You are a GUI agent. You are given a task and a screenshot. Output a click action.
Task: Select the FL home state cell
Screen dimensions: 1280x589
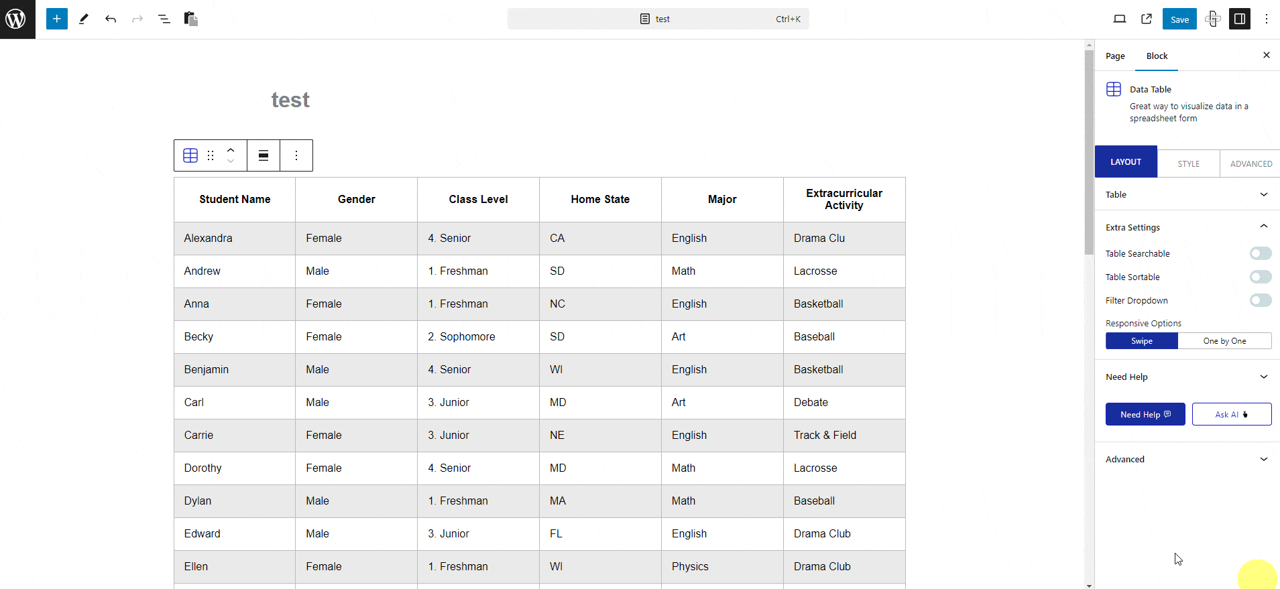coord(600,533)
